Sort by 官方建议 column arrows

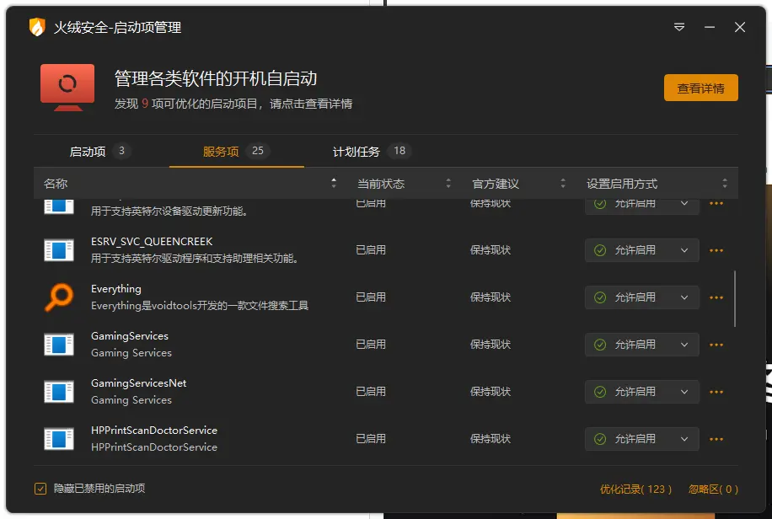563,183
